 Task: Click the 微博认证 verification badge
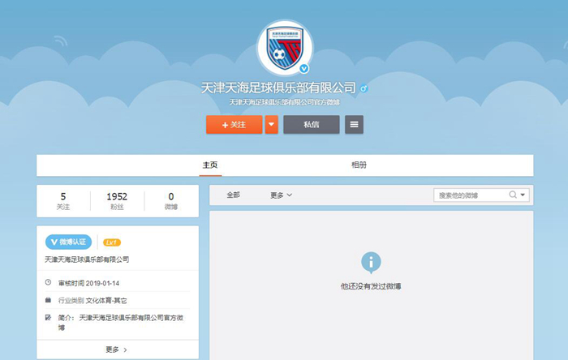tap(68, 242)
